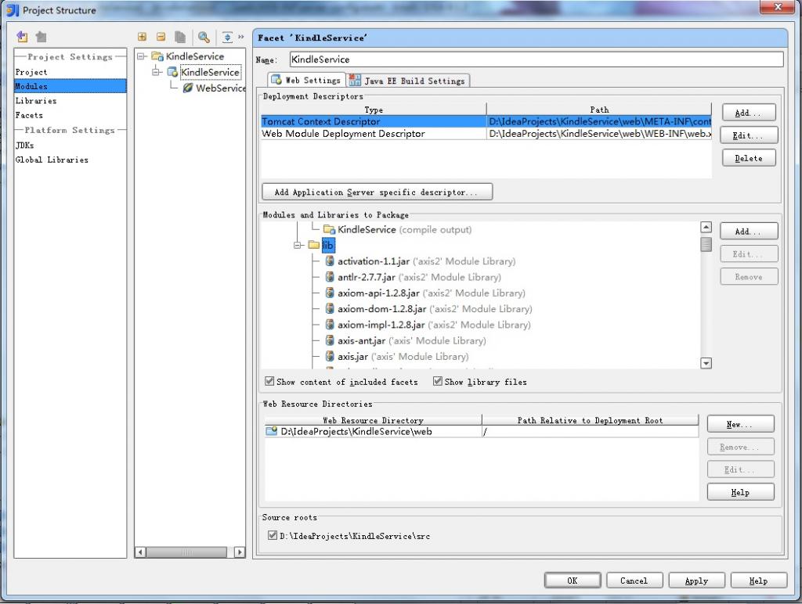Select Web Module Deployment Descriptor row
The height and width of the screenshot is (604, 802).
tap(486, 134)
